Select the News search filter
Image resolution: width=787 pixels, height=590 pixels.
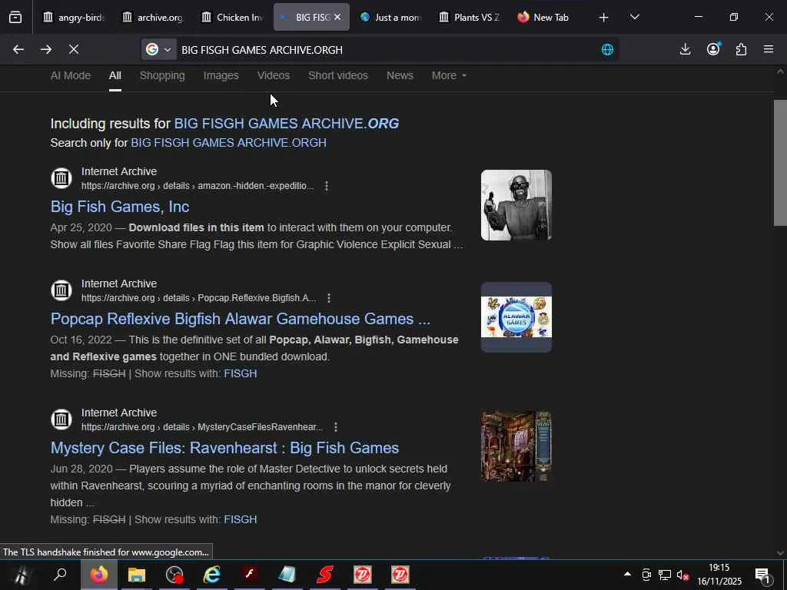(400, 75)
